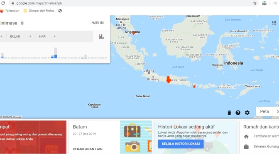Jump to today with HARI INI
This screenshot has width=279, height=154.
coord(98,23)
